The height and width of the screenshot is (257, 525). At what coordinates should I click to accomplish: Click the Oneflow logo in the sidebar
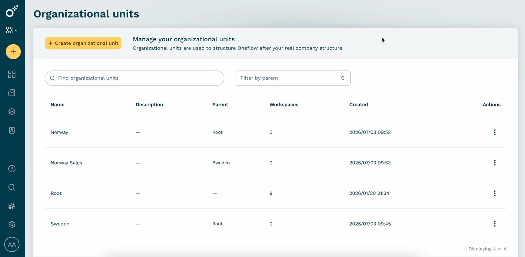click(12, 11)
